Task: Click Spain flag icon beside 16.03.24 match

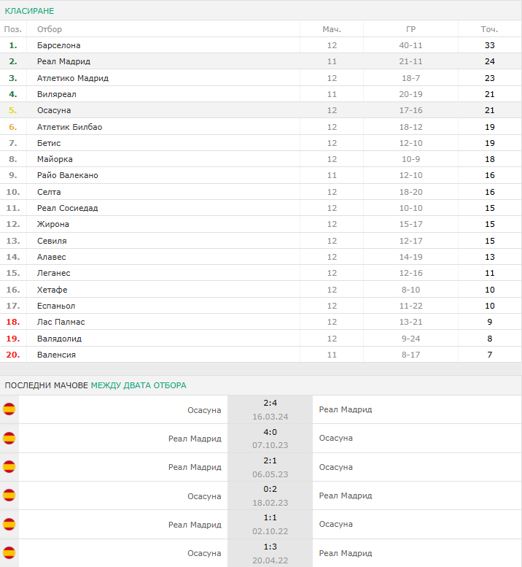Action: [x=9, y=409]
